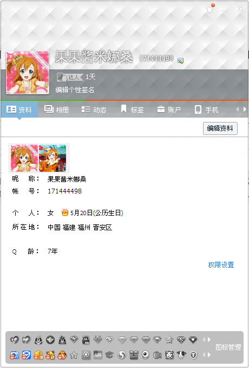Show previous bottom-row icons with left arrow

pyautogui.click(x=204, y=355)
